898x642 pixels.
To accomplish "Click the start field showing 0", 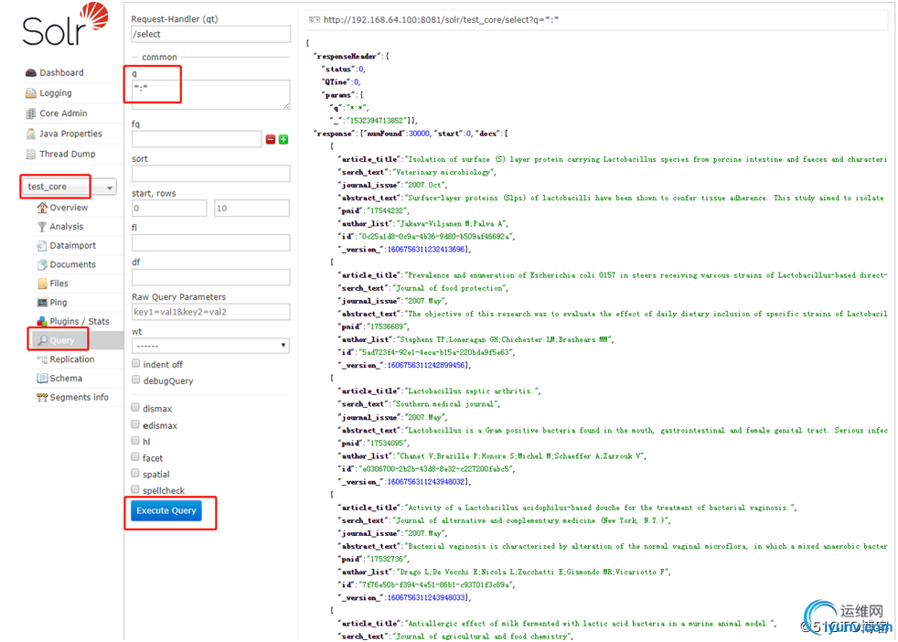I will [x=169, y=208].
